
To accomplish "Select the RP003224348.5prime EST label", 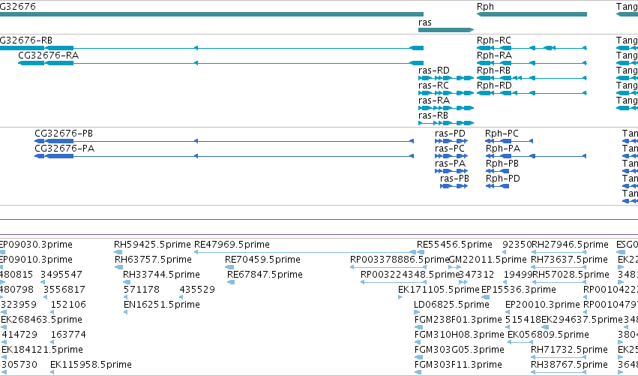I will tap(409, 275).
